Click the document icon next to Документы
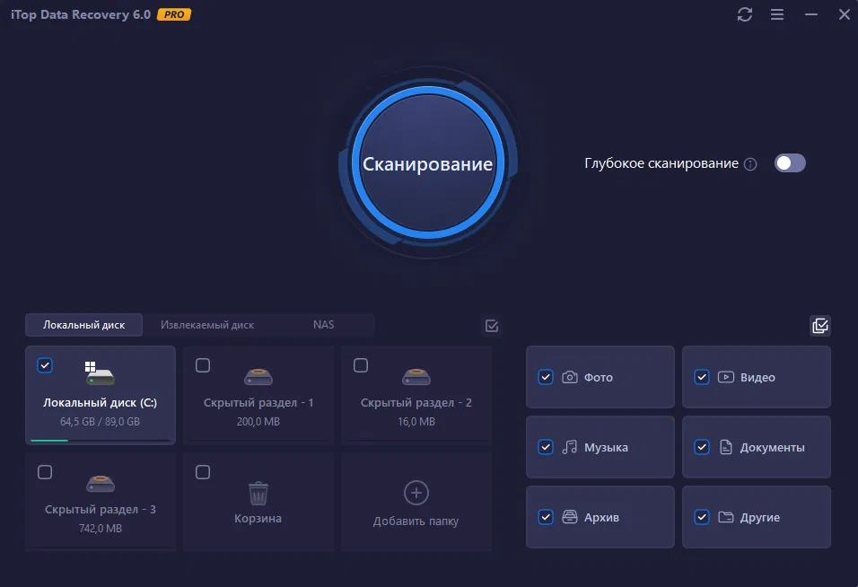Screen dimensions: 858x587 coord(726,448)
